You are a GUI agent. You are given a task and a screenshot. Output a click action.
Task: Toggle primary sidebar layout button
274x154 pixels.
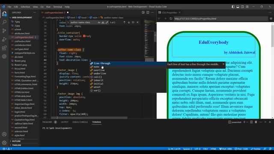[233, 7]
